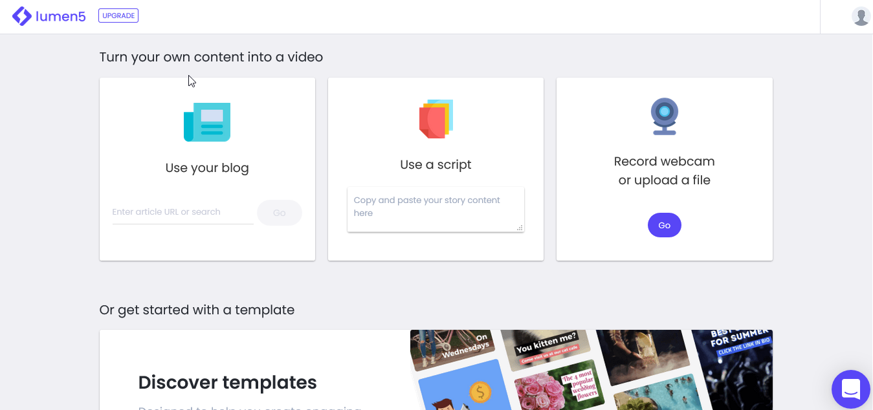Viewport: 873px width, 410px height.
Task: Click the 'Use your blog' heading
Action: 207,168
